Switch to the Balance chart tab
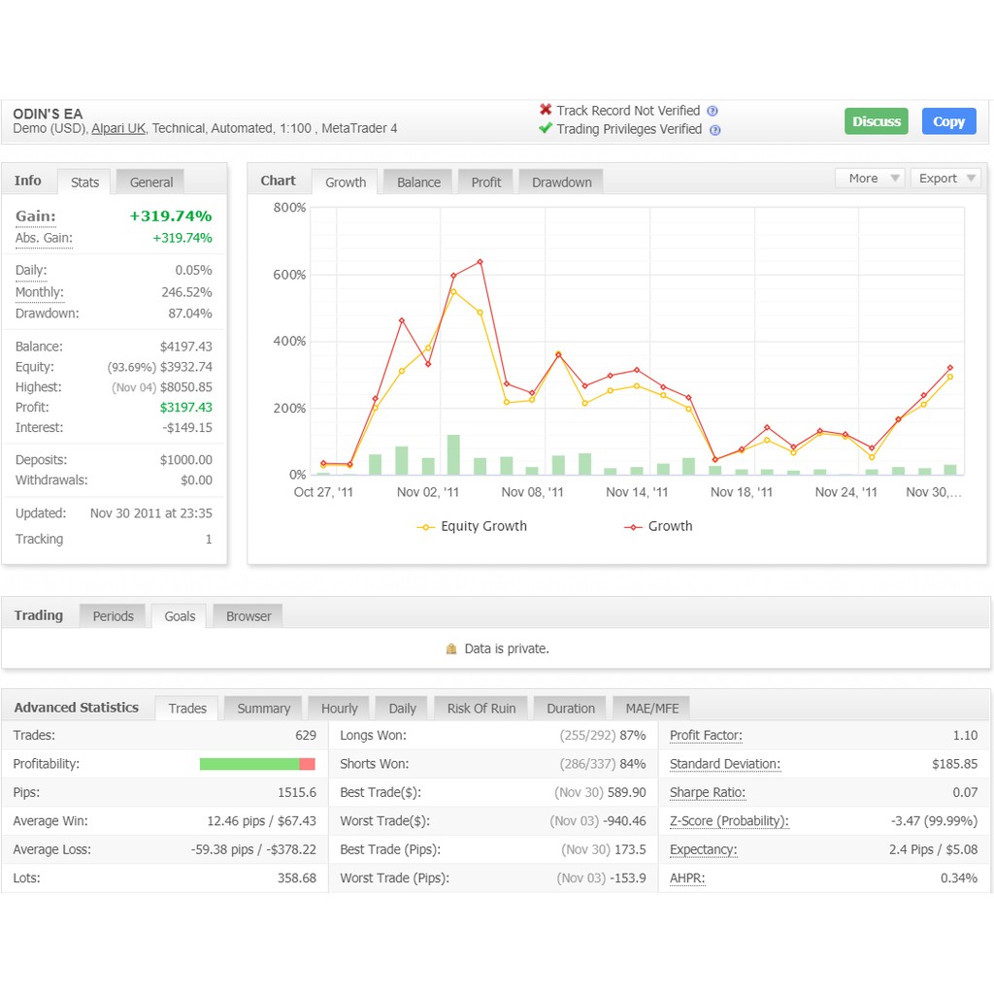Viewport: 994px width, 994px height. point(418,182)
